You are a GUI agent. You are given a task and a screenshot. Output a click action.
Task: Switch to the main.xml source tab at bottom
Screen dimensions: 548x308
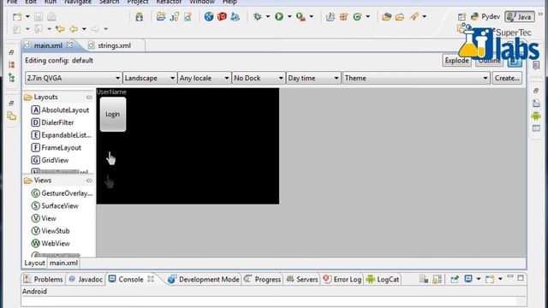point(63,263)
